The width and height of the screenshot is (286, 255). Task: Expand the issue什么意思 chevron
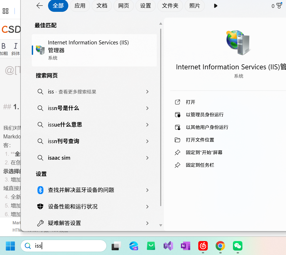click(x=147, y=124)
